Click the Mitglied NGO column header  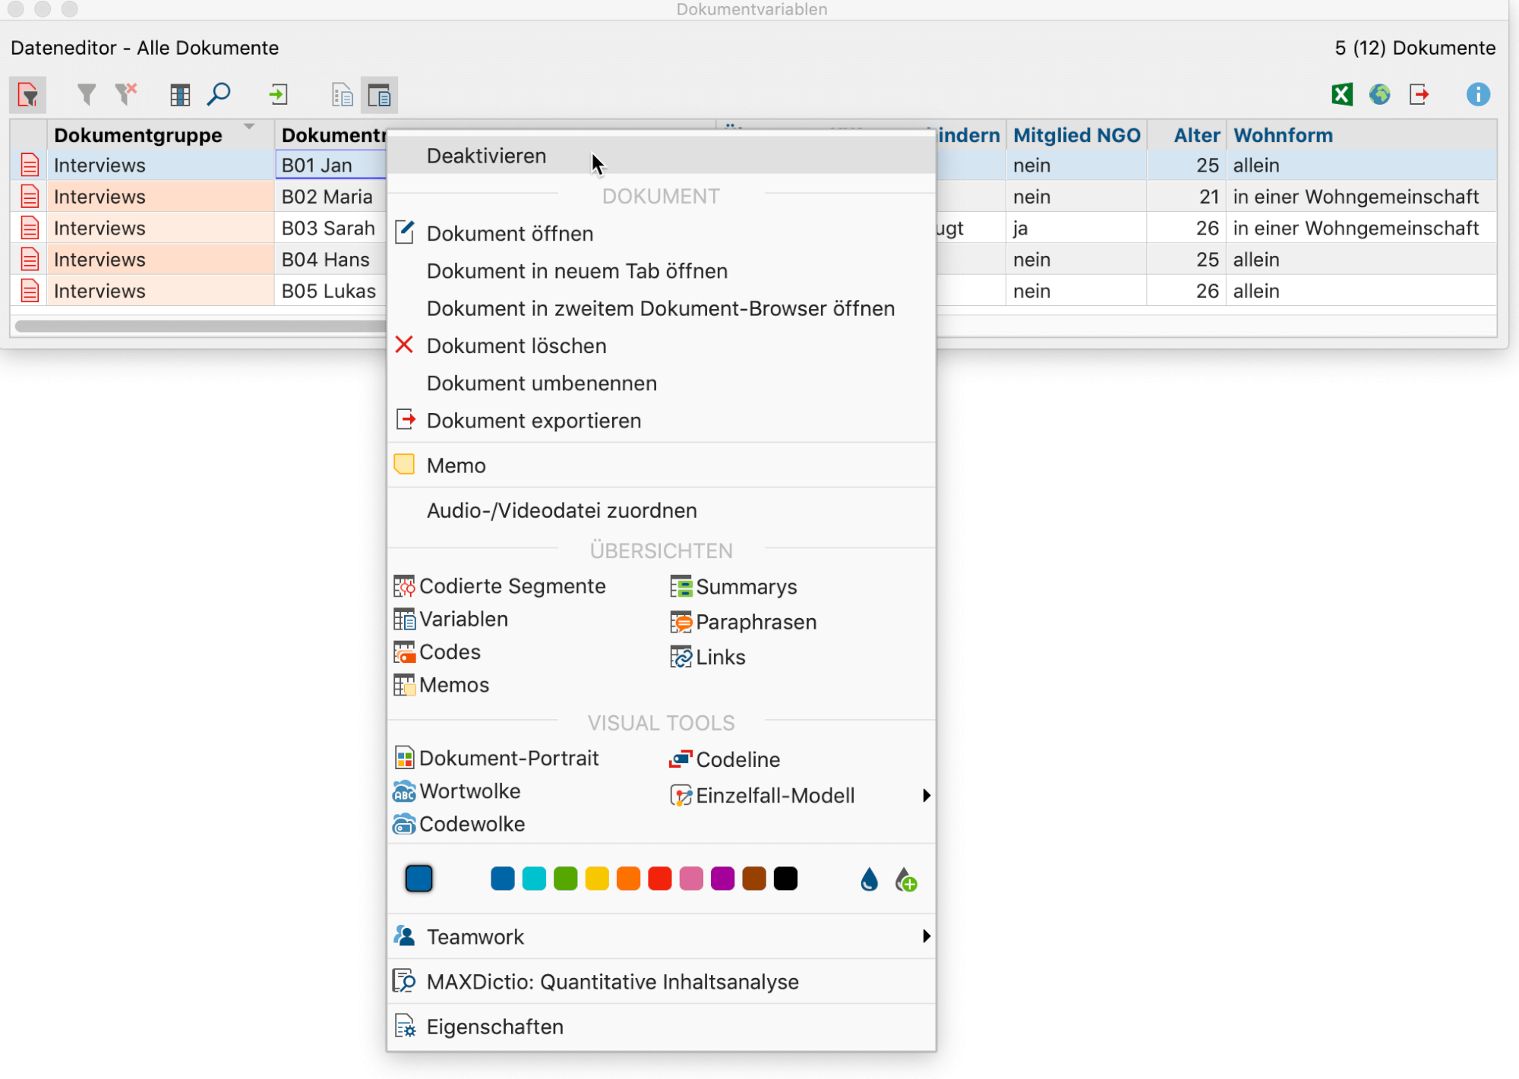coord(1076,135)
